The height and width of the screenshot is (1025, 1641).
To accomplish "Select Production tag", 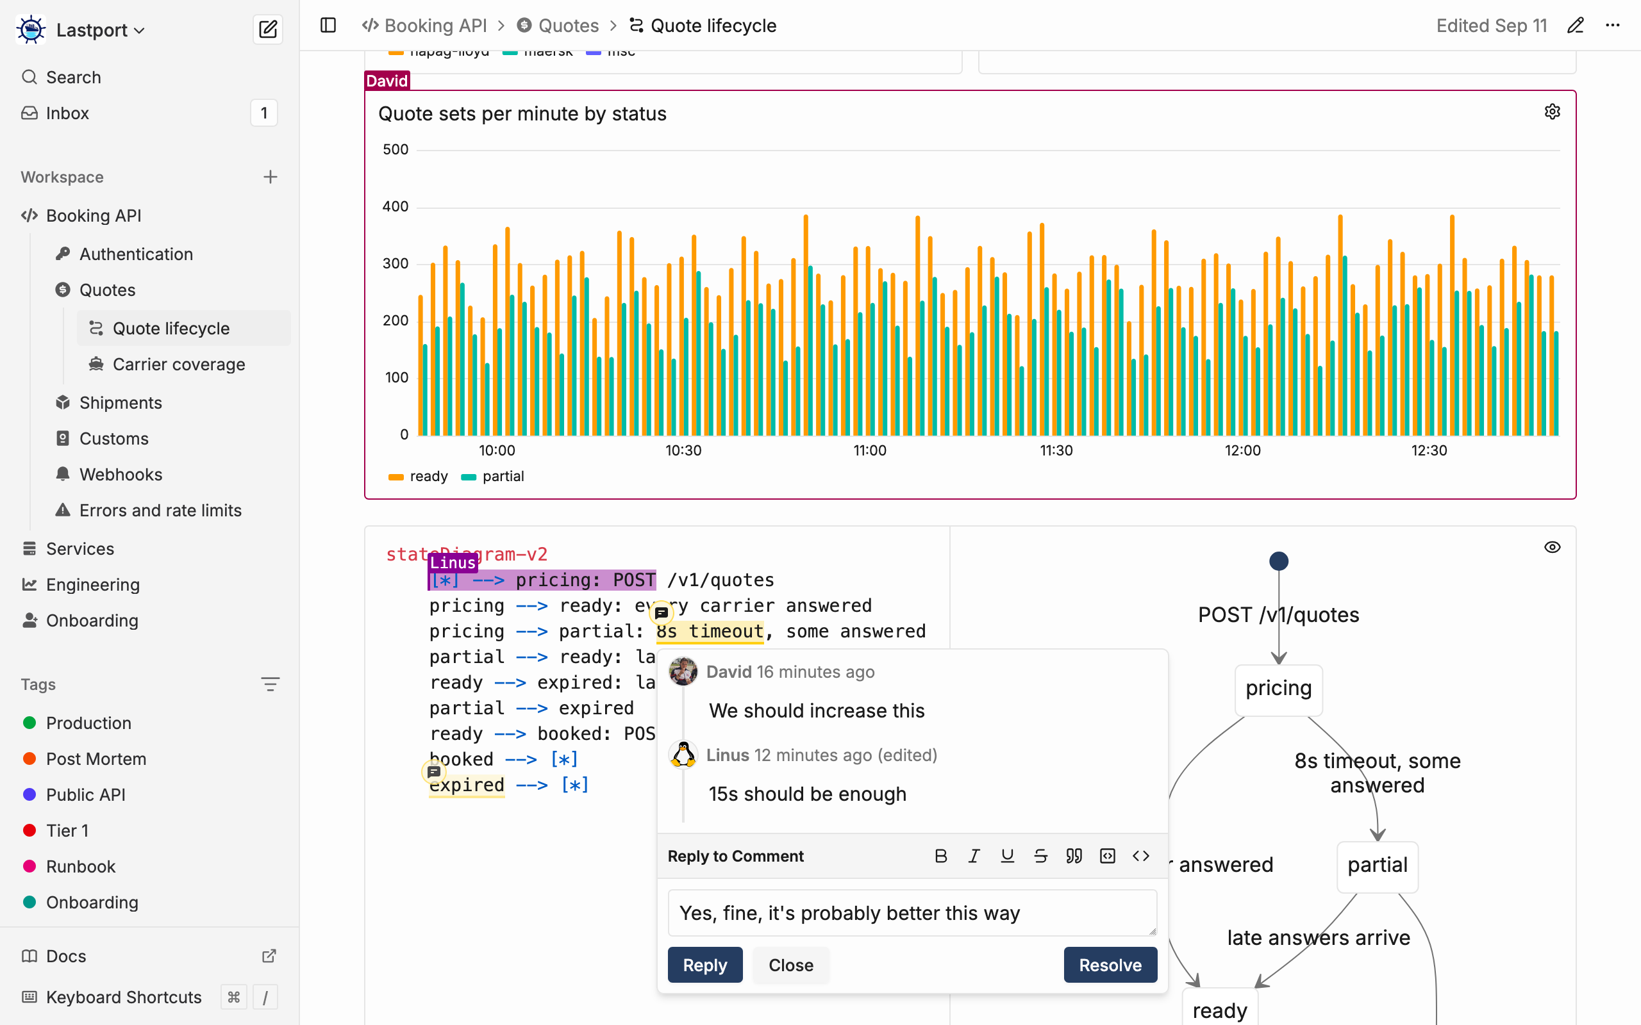I will click(x=149, y=723).
